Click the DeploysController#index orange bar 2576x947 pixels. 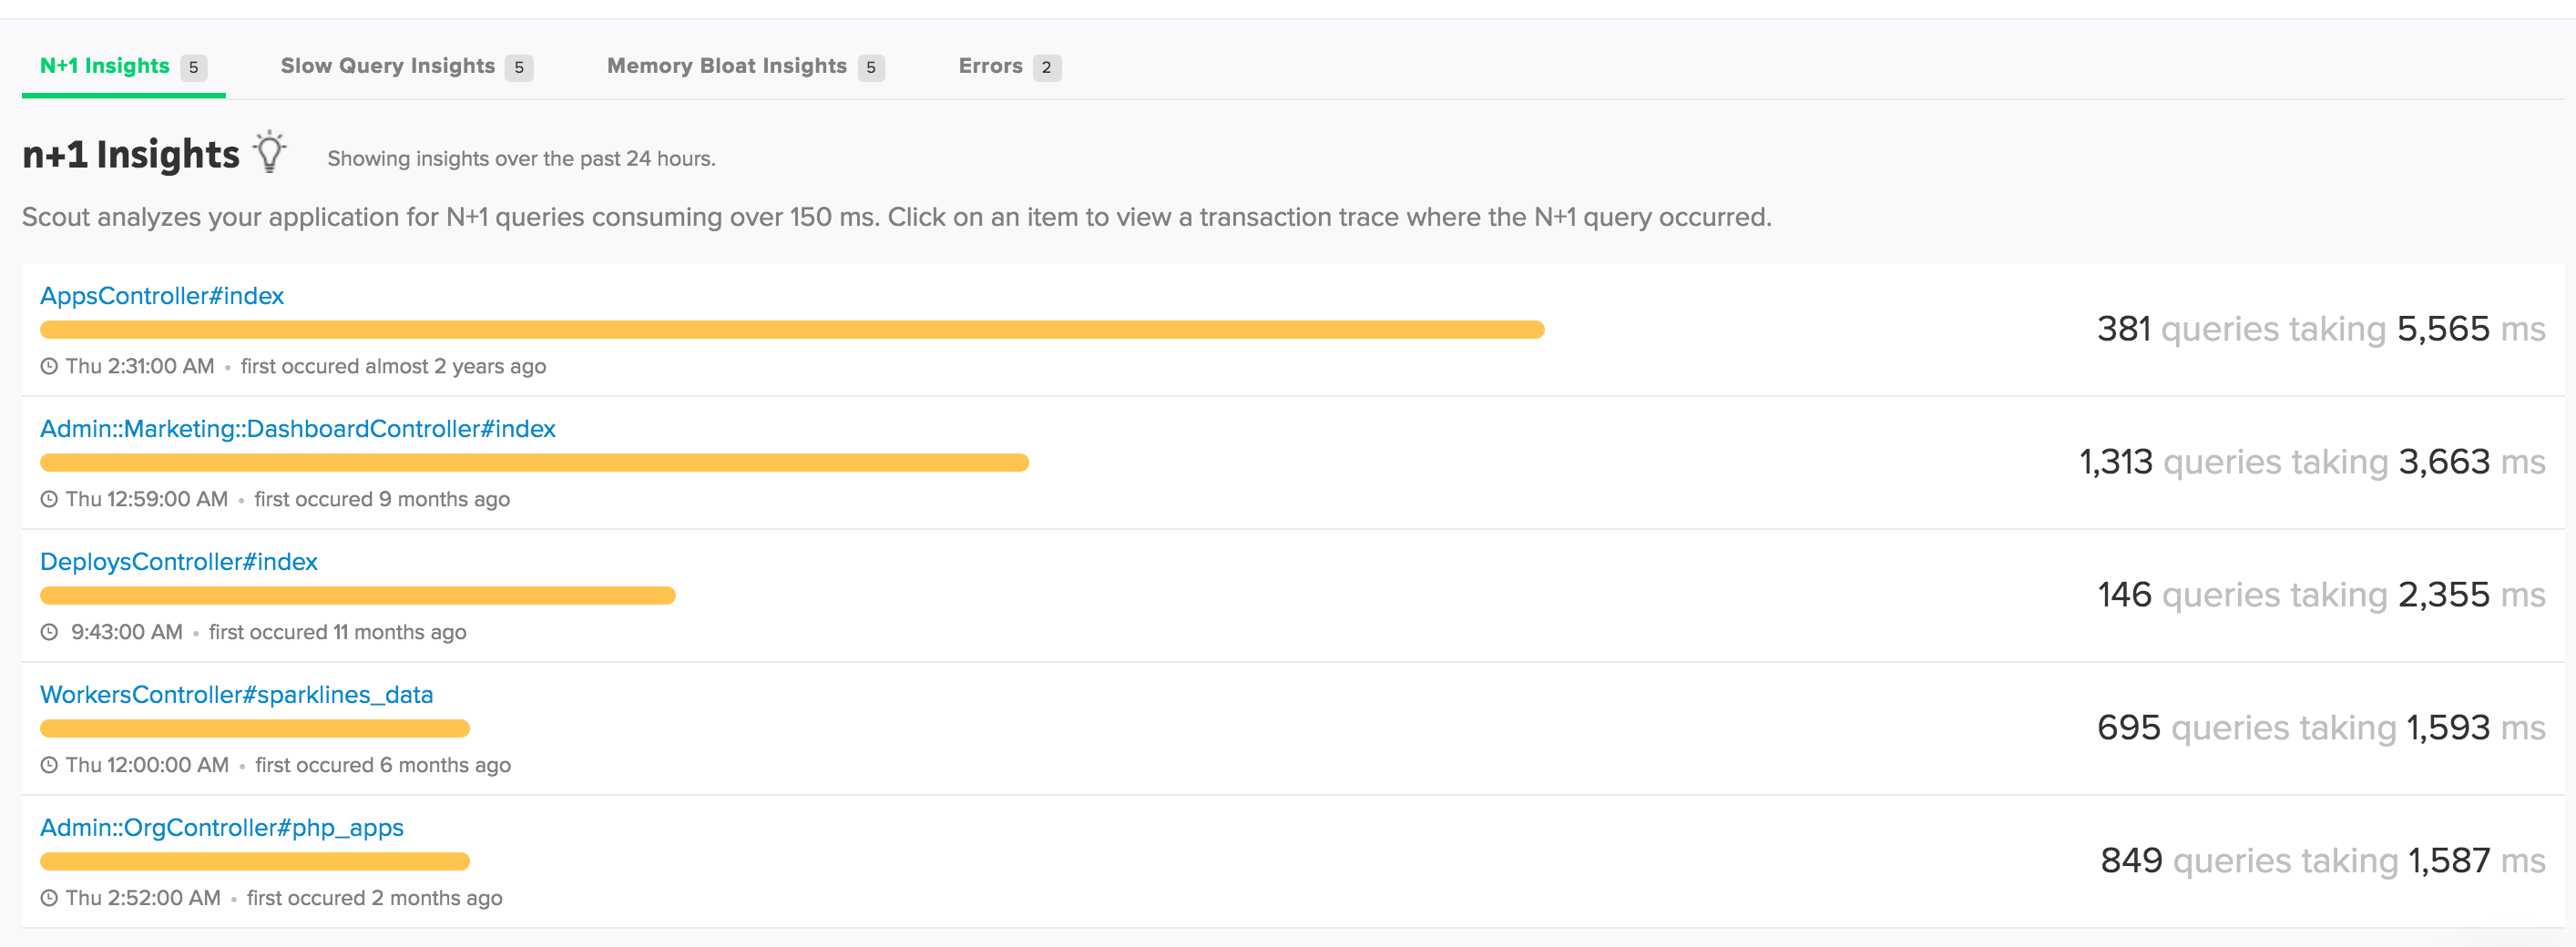357,596
